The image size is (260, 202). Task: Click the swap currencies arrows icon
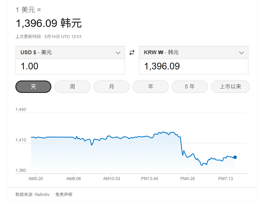(x=132, y=53)
